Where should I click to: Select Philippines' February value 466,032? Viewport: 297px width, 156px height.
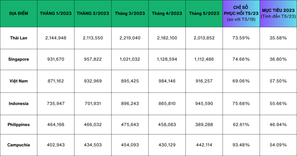coord(93,125)
